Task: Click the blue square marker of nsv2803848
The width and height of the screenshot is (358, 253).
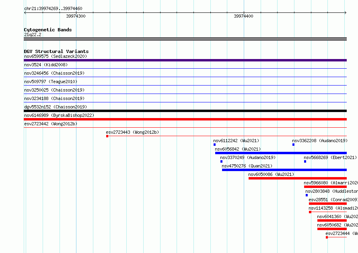Action: coord(307,195)
